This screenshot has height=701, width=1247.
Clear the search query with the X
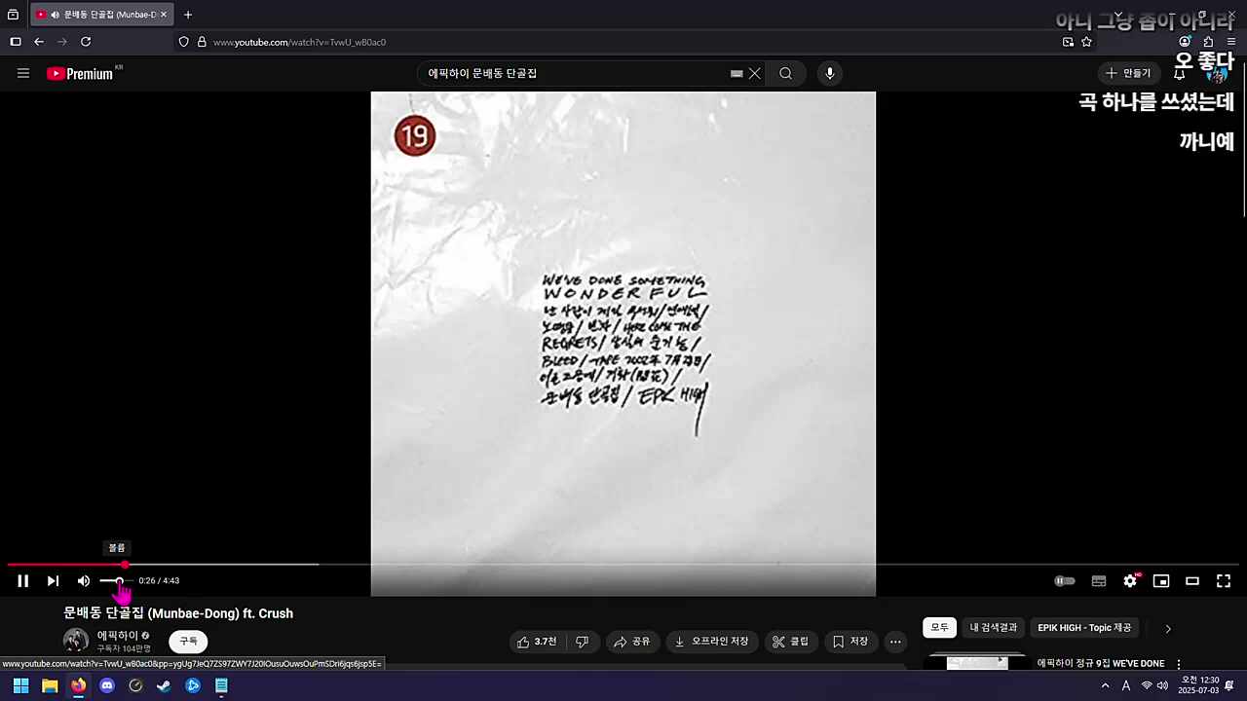coord(755,73)
